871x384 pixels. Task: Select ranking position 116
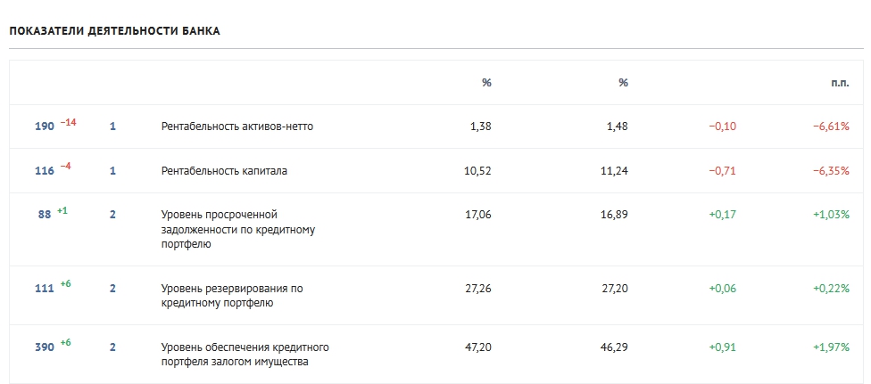point(45,171)
